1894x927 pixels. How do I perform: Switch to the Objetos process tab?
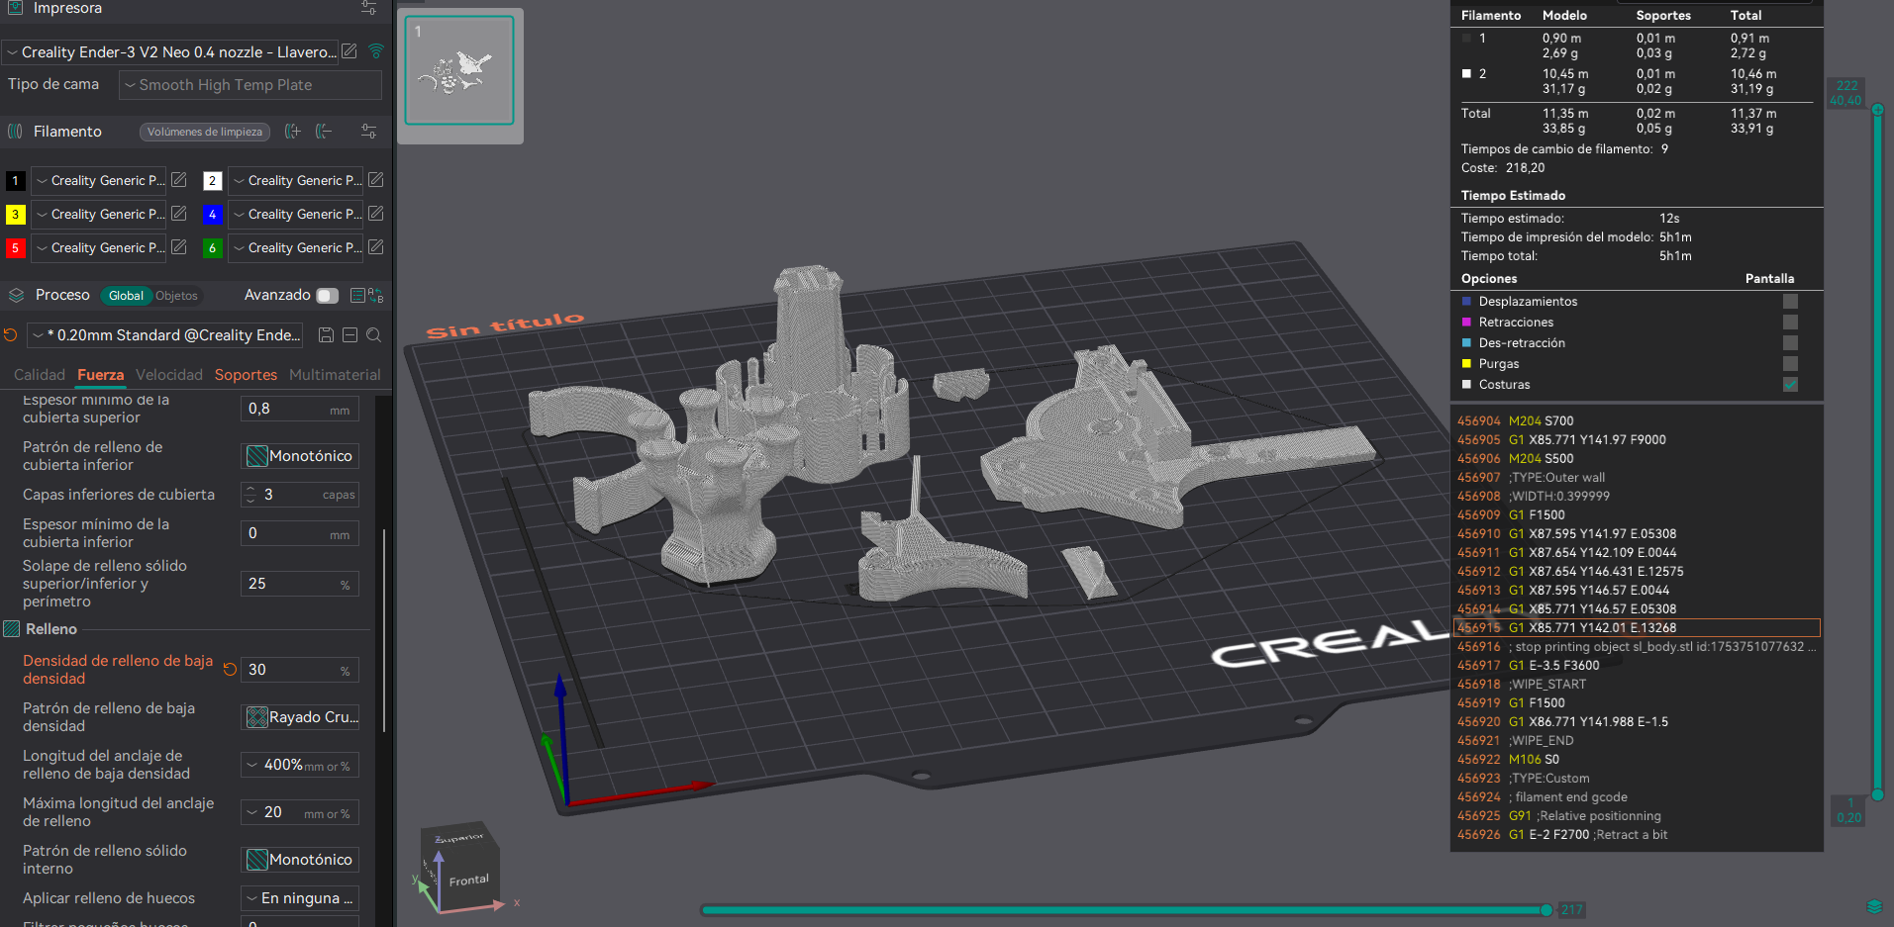coord(176,295)
